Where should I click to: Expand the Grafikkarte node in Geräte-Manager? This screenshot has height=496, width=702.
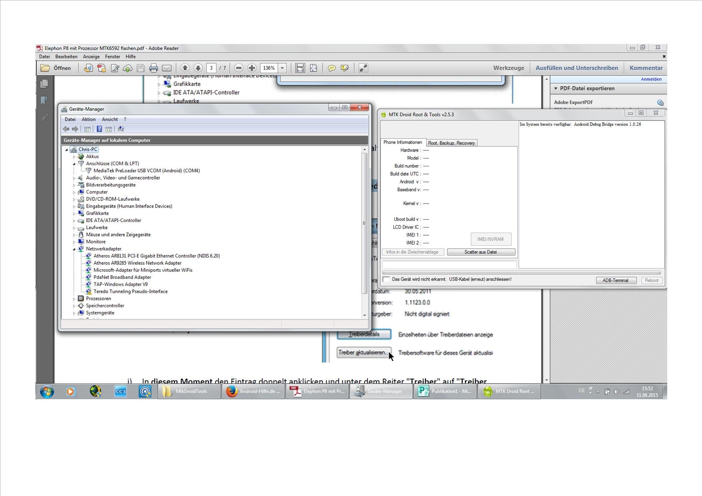74,214
